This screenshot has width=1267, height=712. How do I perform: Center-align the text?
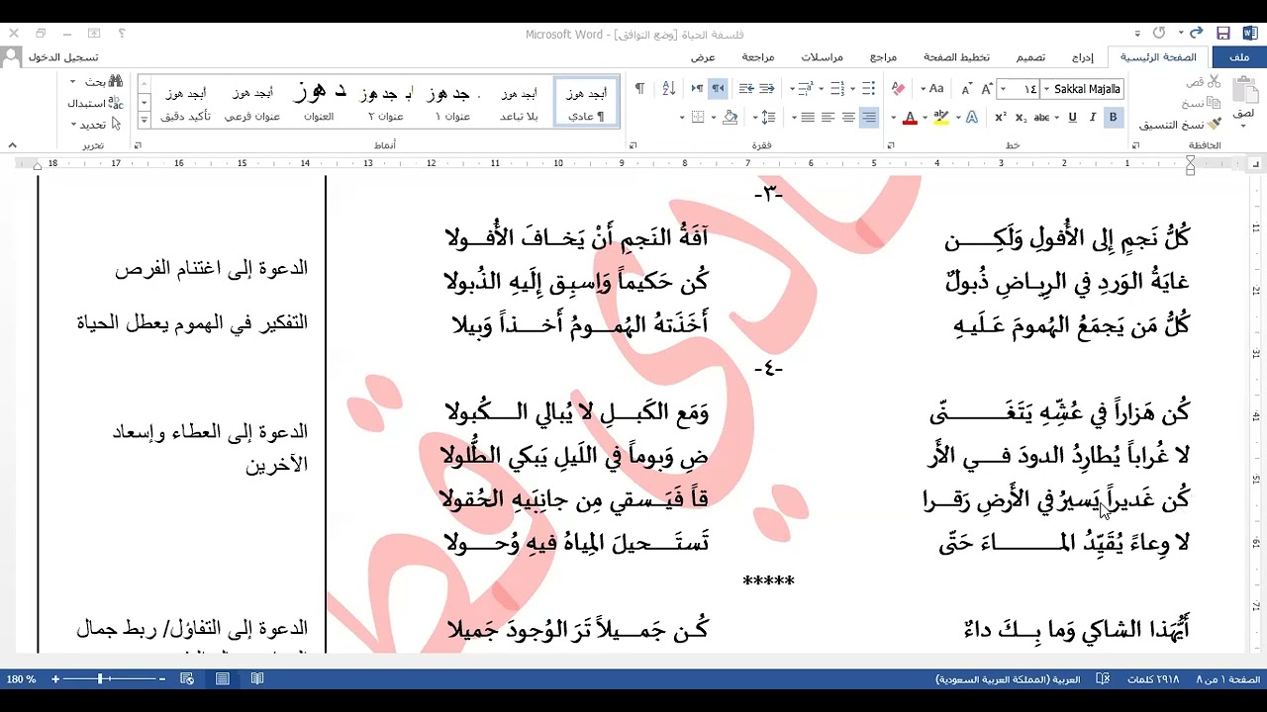pyautogui.click(x=848, y=117)
